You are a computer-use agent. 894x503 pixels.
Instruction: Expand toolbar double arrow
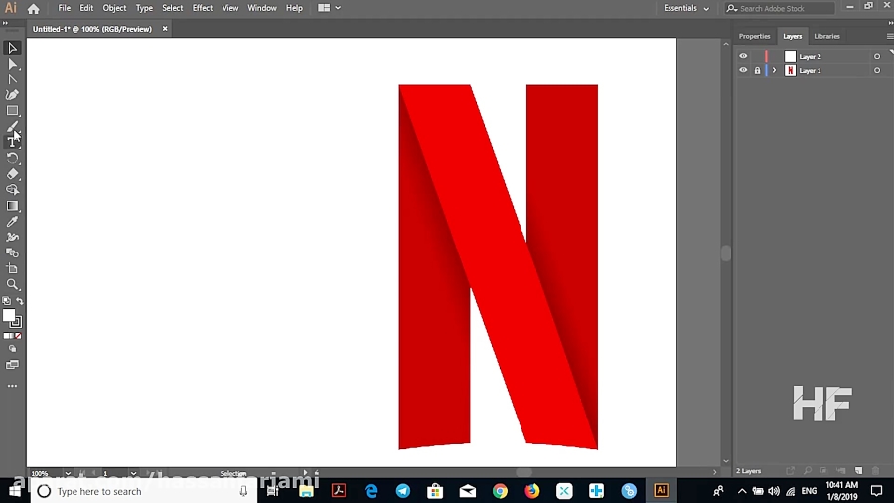(x=5, y=23)
